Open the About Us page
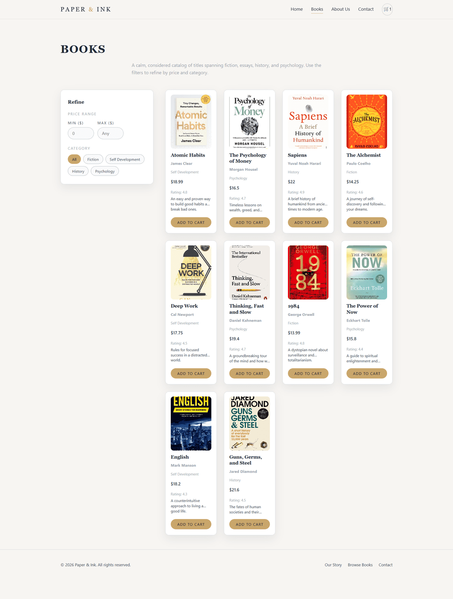This screenshot has width=453, height=599. click(341, 9)
